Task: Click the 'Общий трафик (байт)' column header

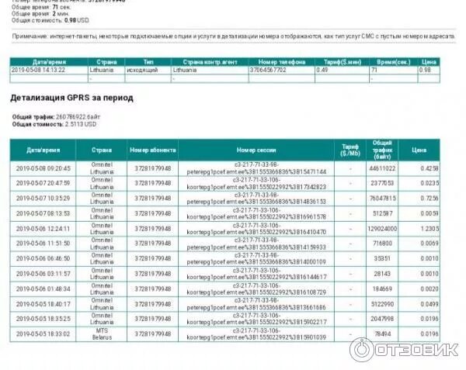Action: click(382, 150)
